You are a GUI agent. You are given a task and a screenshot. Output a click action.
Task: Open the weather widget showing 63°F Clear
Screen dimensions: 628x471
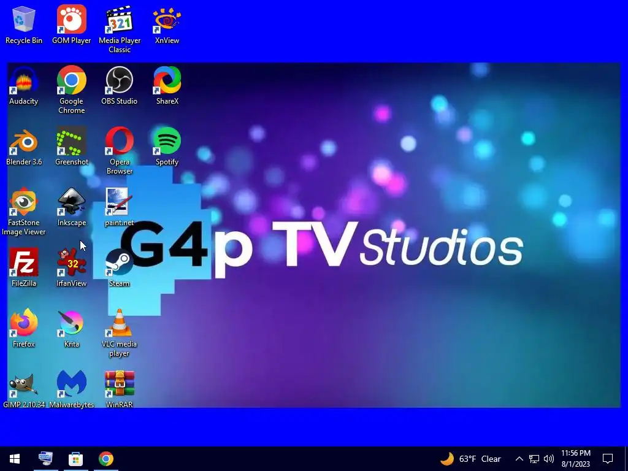point(470,459)
